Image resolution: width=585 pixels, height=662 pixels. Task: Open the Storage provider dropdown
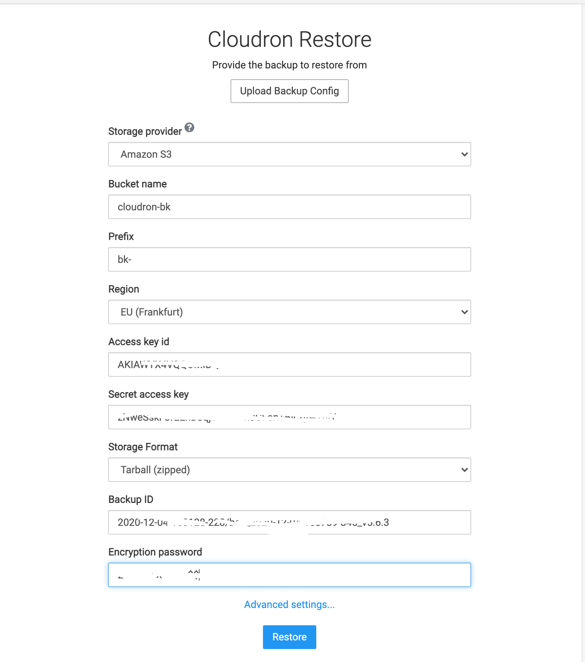[x=289, y=154]
